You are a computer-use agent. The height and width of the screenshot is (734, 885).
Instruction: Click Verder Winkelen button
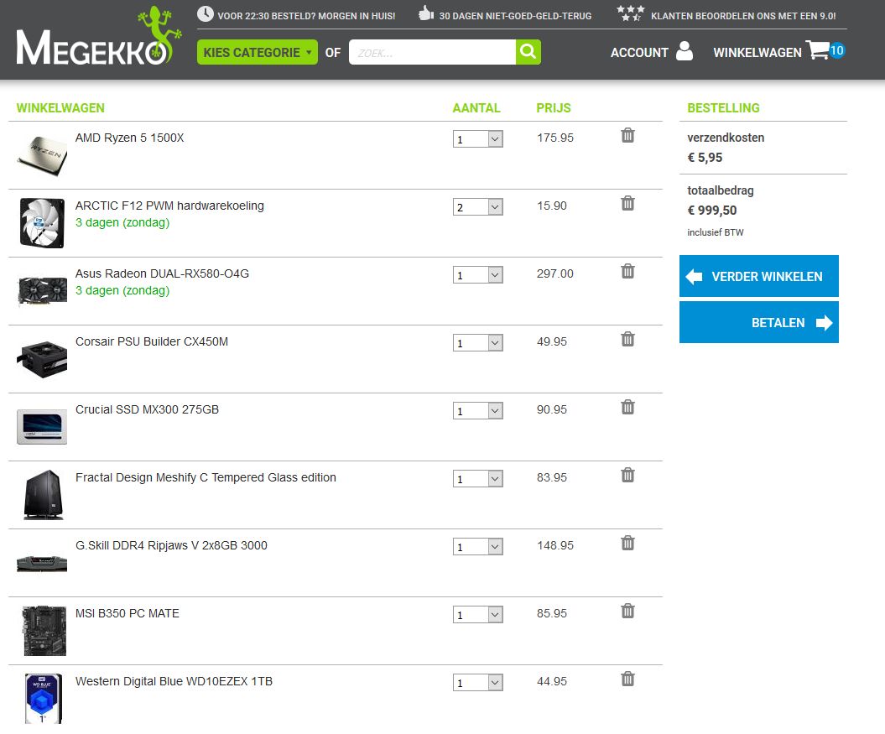(758, 277)
